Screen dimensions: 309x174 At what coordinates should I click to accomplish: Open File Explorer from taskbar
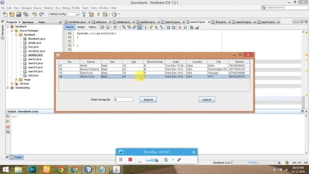point(18,170)
